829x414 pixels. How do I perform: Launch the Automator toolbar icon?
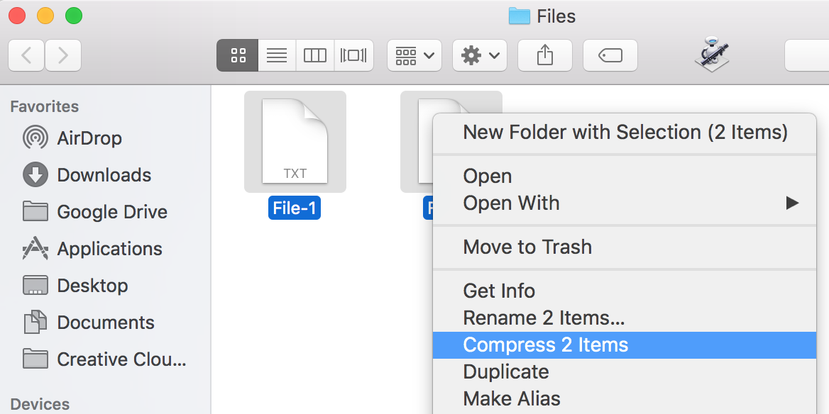712,55
